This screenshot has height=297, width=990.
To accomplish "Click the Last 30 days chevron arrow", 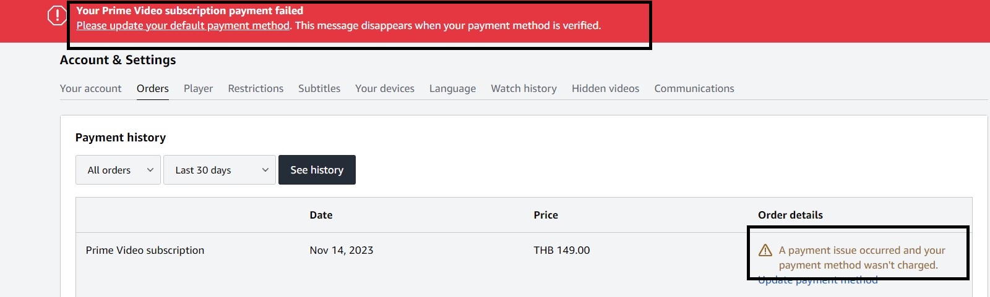I will click(x=265, y=170).
